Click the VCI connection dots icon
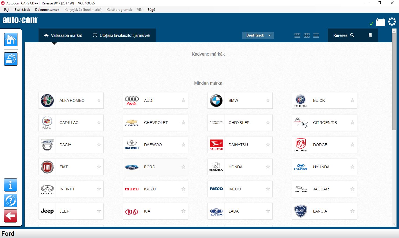 point(392,22)
